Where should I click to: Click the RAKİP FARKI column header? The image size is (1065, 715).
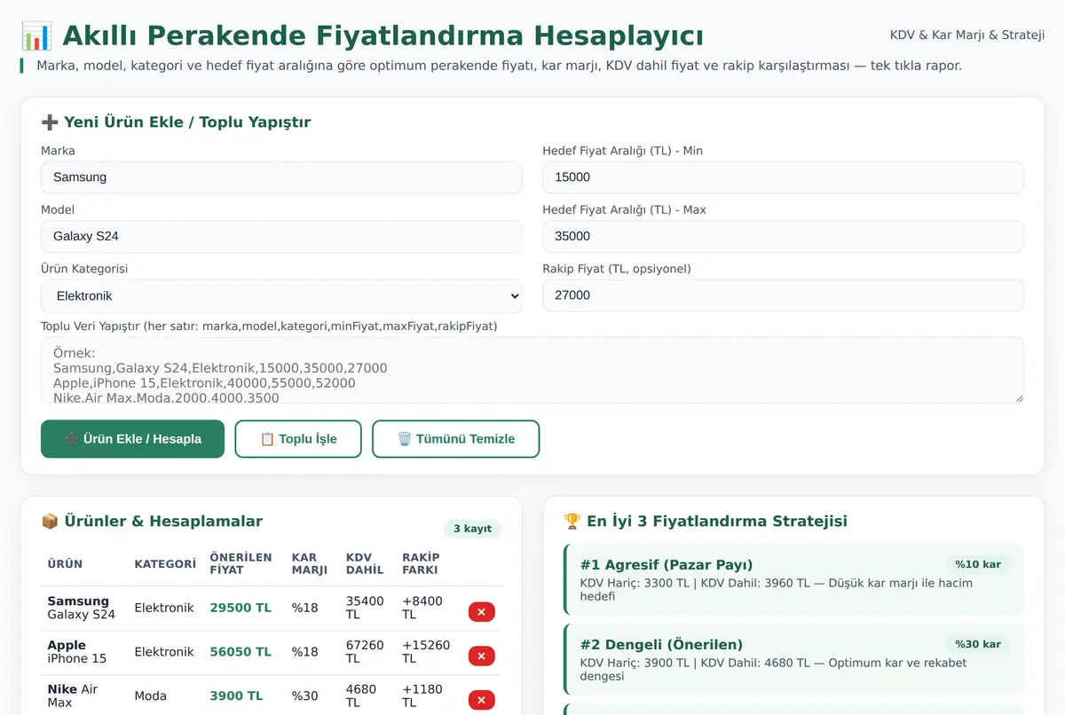point(421,563)
